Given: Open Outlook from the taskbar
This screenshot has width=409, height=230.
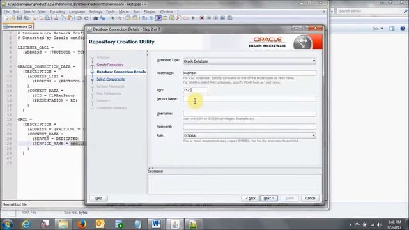Looking at the screenshot, I should click(x=100, y=224).
